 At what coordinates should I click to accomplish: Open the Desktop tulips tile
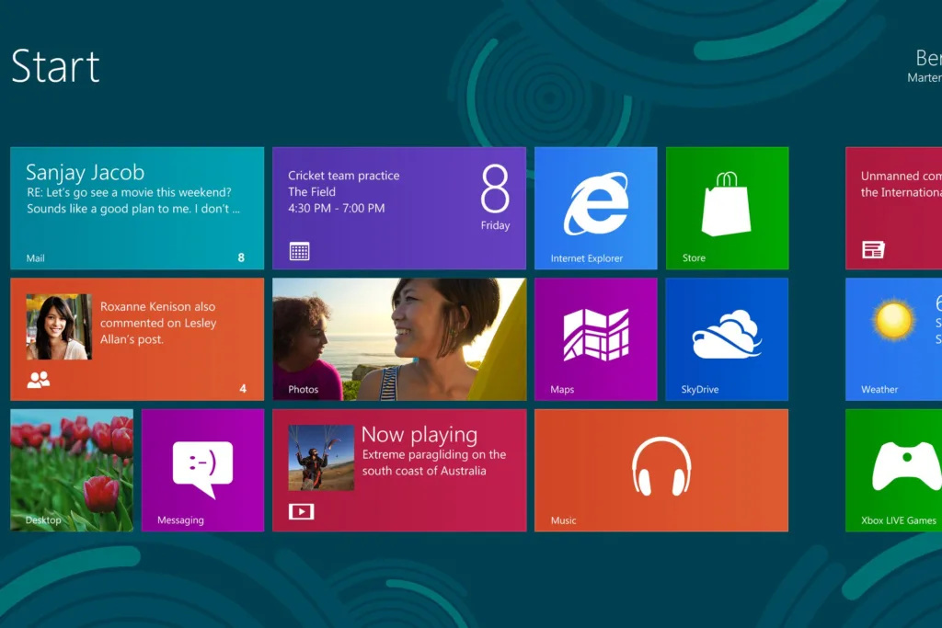coord(72,470)
